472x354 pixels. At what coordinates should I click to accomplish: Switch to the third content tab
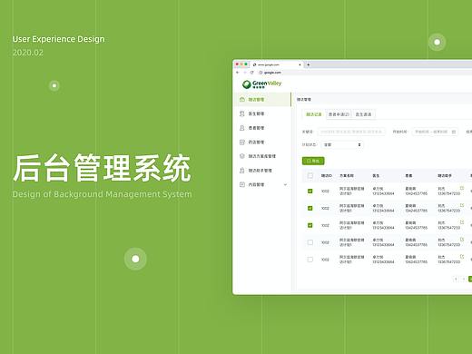point(363,114)
